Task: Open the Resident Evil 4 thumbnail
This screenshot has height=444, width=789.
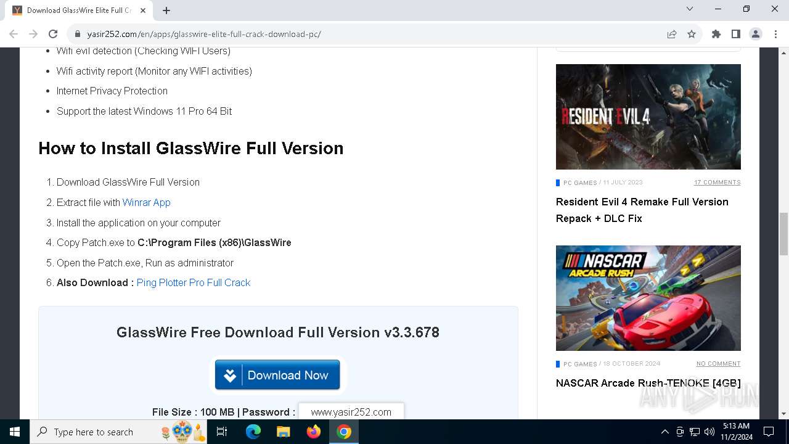Action: tap(648, 117)
